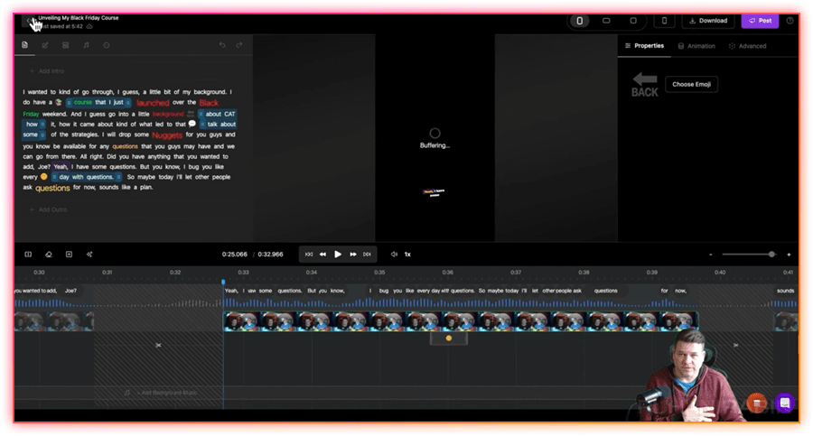Screen dimensions: 813x436
Task: Open the Choose Emoji picker
Action: point(691,85)
